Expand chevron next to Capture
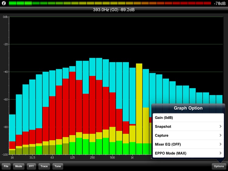 [x=220, y=135]
